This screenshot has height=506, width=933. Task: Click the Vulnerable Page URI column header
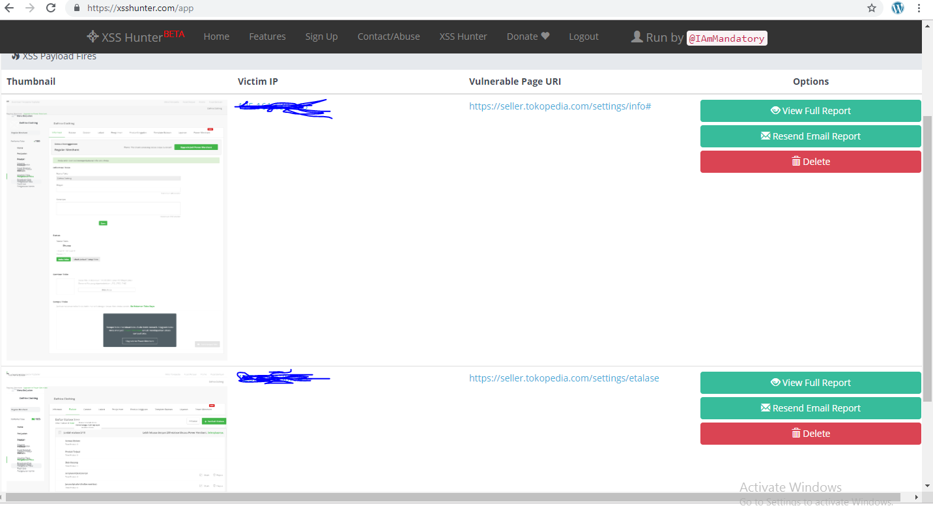tap(515, 82)
